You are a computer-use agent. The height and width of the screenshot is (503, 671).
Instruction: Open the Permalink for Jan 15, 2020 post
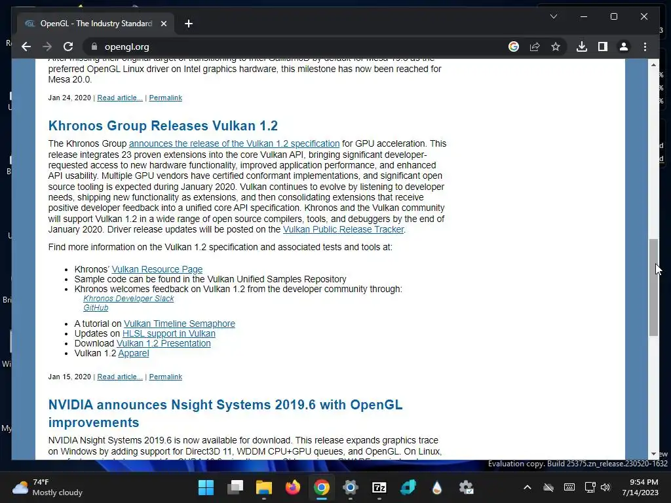(166, 377)
